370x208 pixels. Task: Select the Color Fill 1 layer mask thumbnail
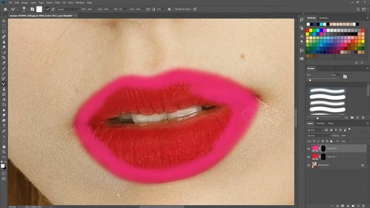pos(323,157)
